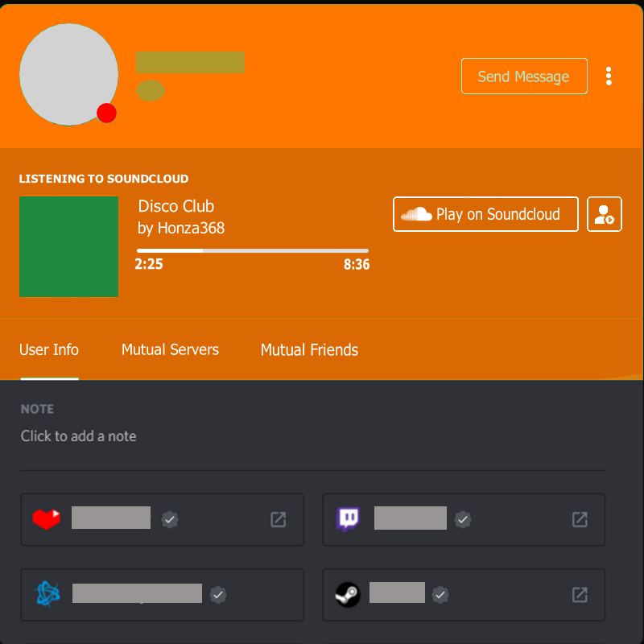Select the User Info tab

coord(49,349)
